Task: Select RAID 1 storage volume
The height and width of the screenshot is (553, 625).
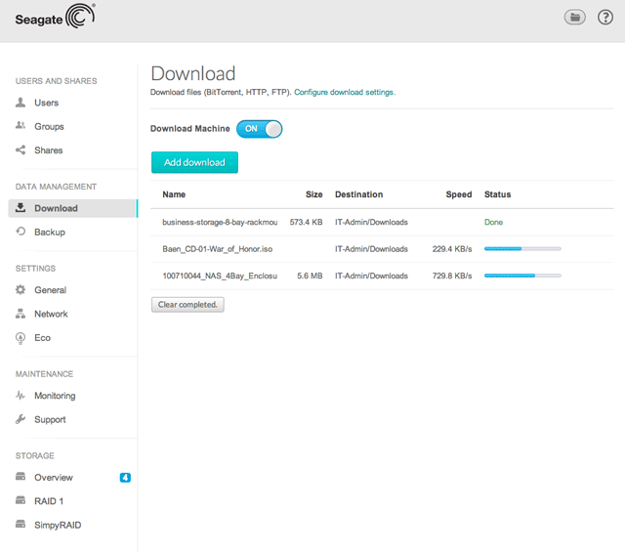Action: coord(50,501)
